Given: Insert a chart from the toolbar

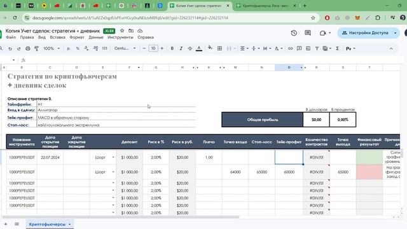Looking at the screenshot, I should point(308,48).
